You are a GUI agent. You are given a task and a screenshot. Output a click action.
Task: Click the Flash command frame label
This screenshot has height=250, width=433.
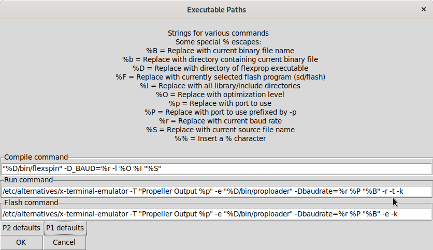pos(31,202)
